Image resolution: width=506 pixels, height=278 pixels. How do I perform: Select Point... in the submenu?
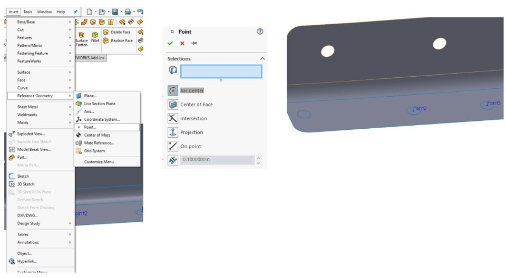pyautogui.click(x=107, y=127)
